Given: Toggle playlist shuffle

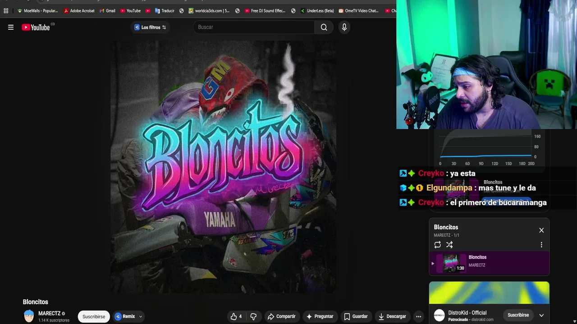Looking at the screenshot, I should (x=449, y=245).
